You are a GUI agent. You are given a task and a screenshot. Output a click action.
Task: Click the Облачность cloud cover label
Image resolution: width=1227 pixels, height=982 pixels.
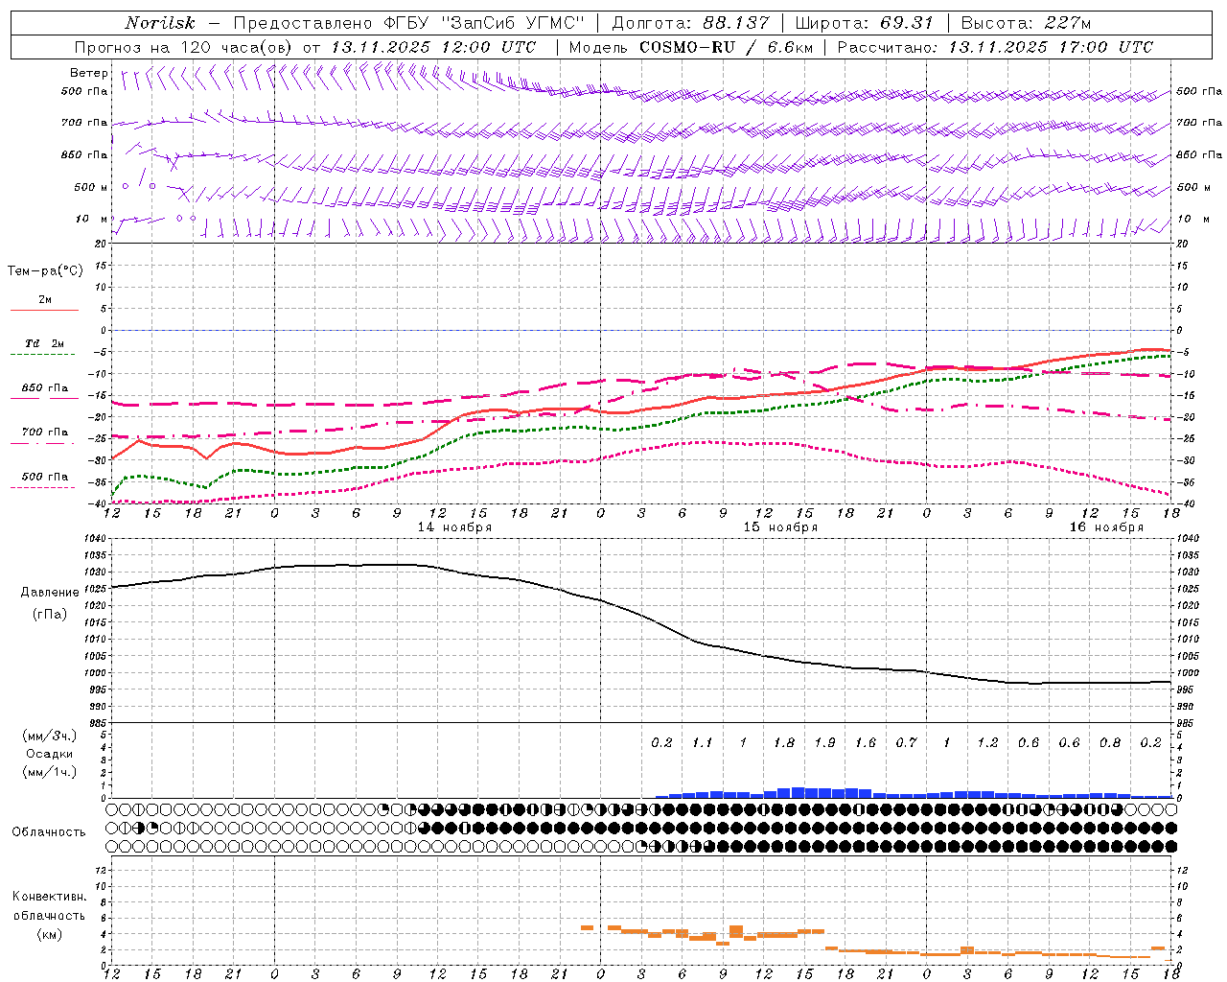point(49,832)
